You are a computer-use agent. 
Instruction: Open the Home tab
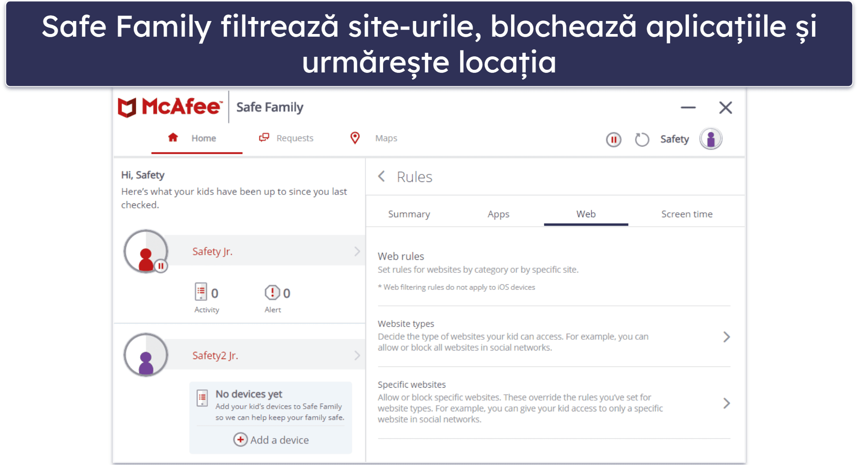point(197,139)
